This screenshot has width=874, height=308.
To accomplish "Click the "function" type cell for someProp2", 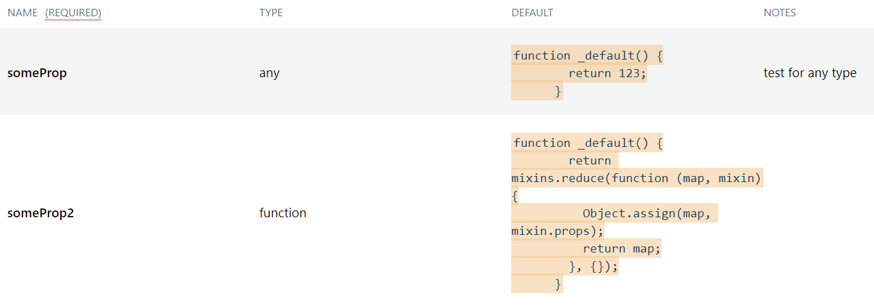I will coord(282,213).
